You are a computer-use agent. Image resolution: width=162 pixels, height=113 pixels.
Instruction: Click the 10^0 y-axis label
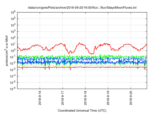(x=13, y=51)
